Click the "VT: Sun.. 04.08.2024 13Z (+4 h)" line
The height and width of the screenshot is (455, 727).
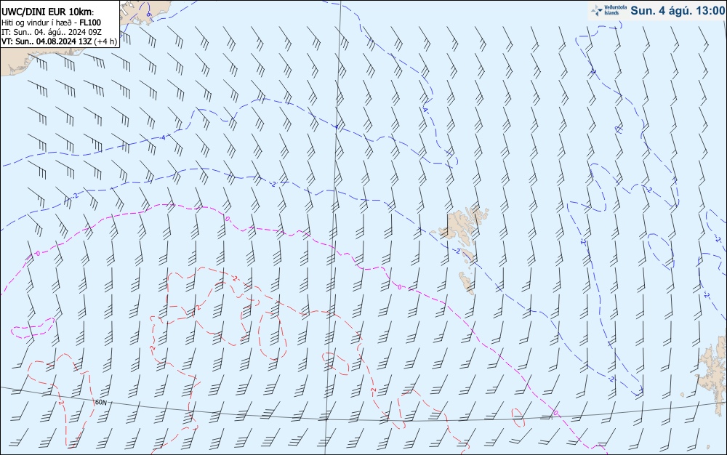[x=59, y=41]
